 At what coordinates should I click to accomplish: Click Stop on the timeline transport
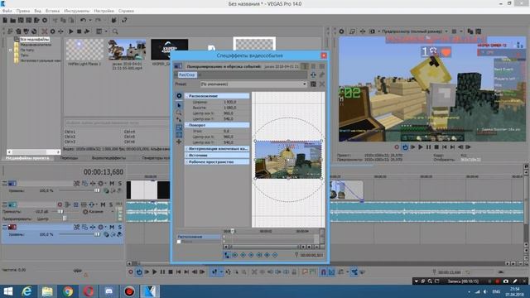coord(171,272)
